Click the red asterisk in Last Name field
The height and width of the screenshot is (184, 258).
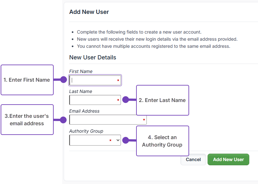pyautogui.click(x=118, y=100)
